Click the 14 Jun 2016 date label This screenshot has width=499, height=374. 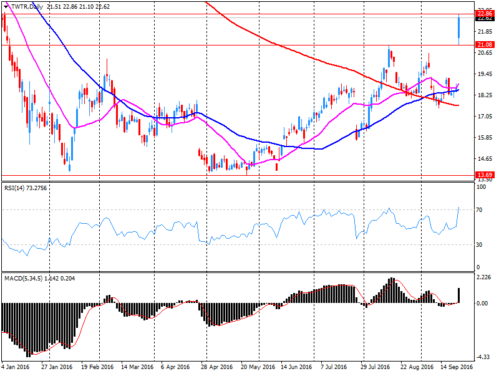(296, 367)
